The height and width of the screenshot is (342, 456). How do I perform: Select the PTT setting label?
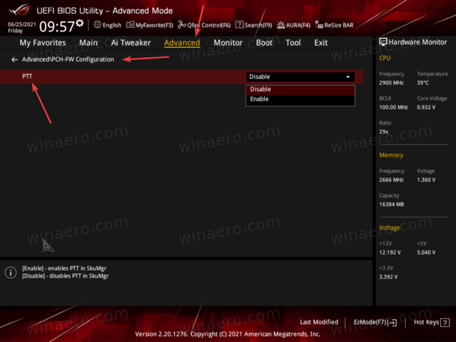[x=27, y=76]
